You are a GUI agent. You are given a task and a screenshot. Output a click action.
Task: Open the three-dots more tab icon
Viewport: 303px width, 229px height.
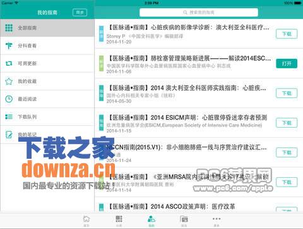(217, 219)
